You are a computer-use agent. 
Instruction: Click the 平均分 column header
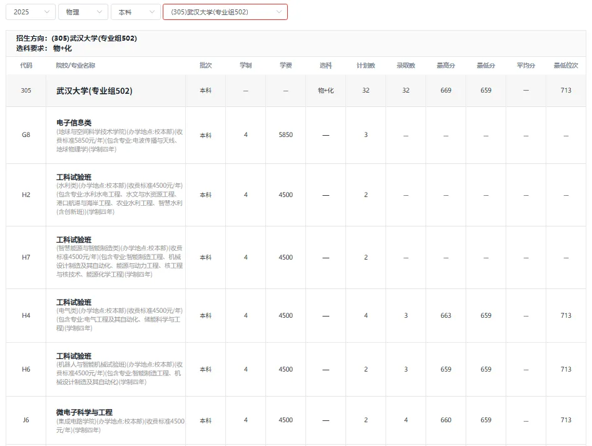526,65
